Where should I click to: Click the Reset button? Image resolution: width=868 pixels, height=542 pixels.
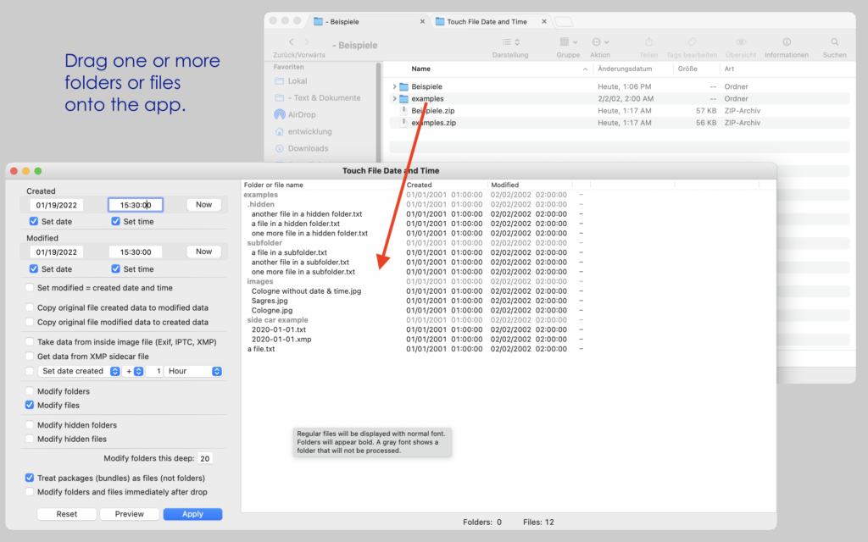point(66,514)
